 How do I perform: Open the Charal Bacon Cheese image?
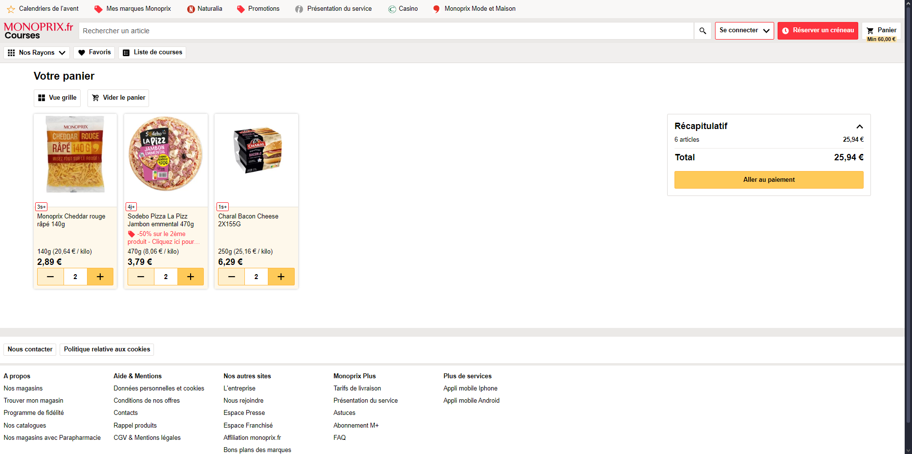pos(257,150)
